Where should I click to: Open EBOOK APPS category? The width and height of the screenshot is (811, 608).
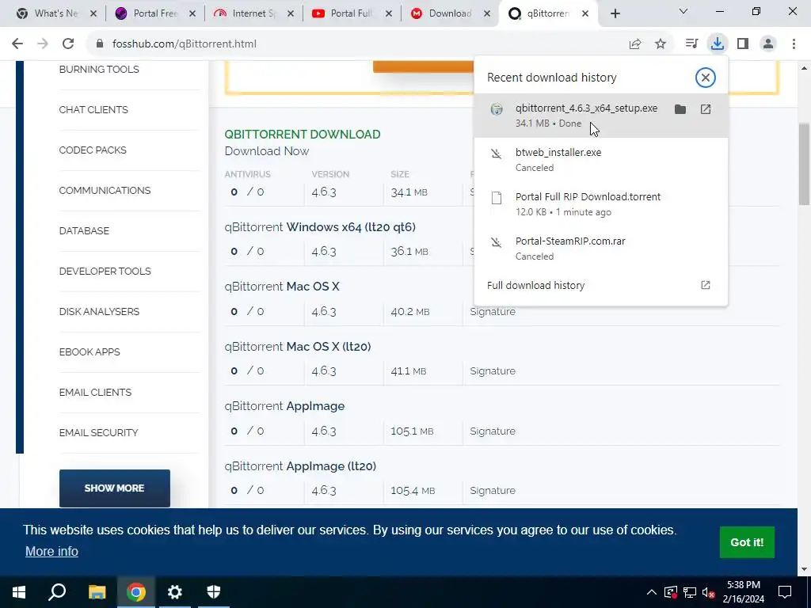pos(89,351)
